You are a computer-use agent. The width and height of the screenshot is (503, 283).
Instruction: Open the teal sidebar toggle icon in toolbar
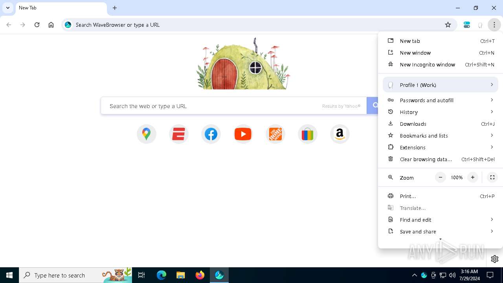(x=467, y=25)
